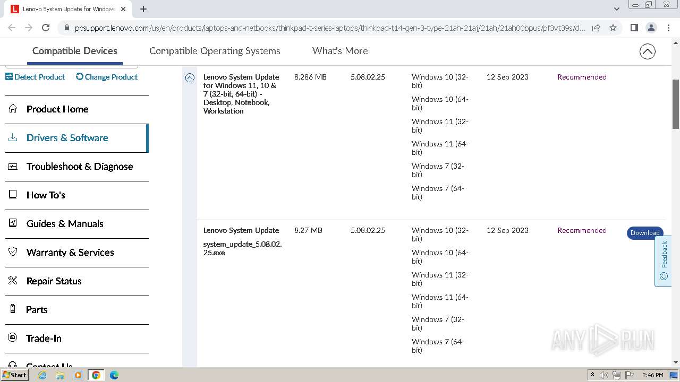The width and height of the screenshot is (680, 382).
Task: Click the circled up-arrow collapse button
Action: [x=647, y=51]
